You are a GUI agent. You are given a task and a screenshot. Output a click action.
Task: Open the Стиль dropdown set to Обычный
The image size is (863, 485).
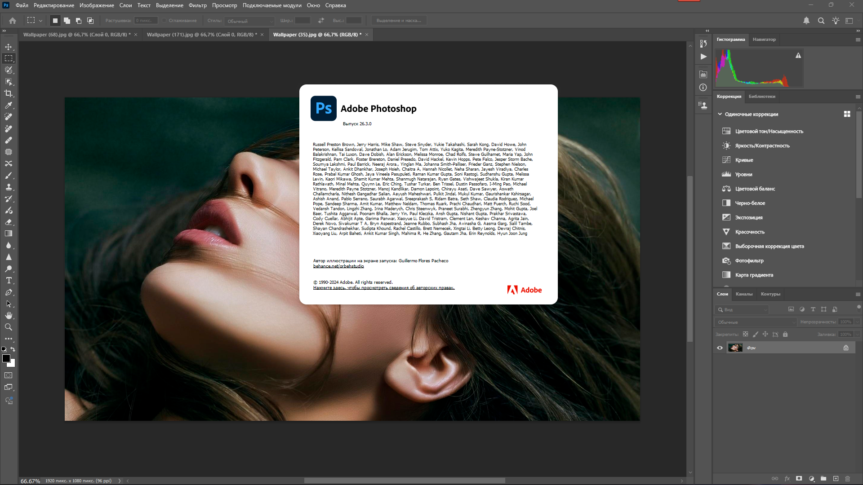point(249,21)
